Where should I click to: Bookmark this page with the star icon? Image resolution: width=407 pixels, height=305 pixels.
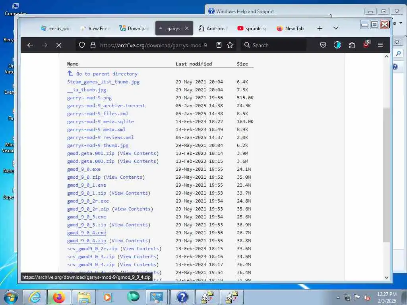pyautogui.click(x=230, y=45)
